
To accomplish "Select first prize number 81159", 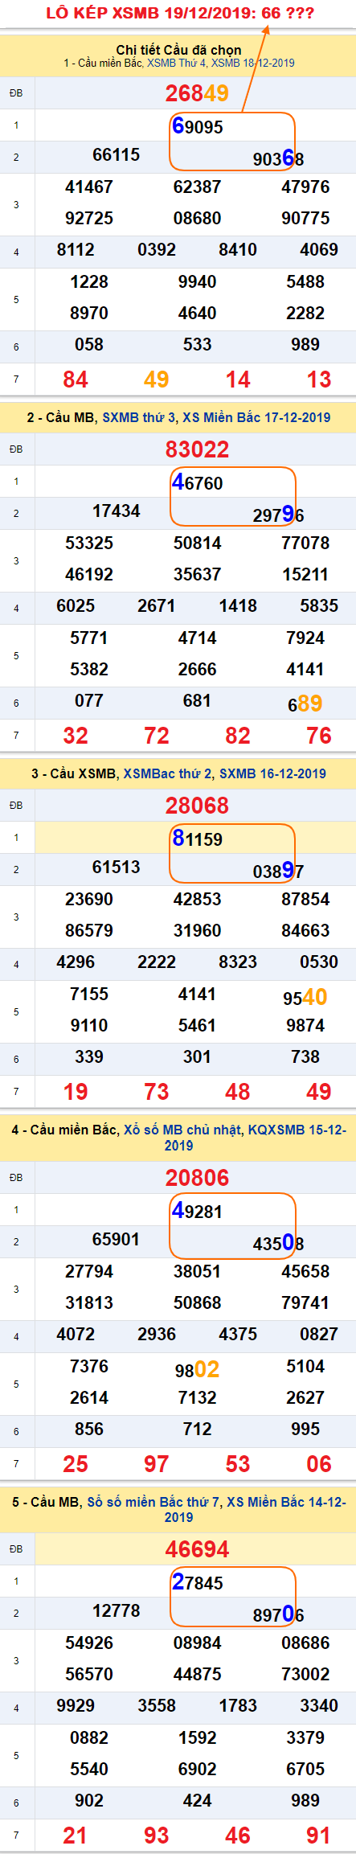I will [x=197, y=839].
